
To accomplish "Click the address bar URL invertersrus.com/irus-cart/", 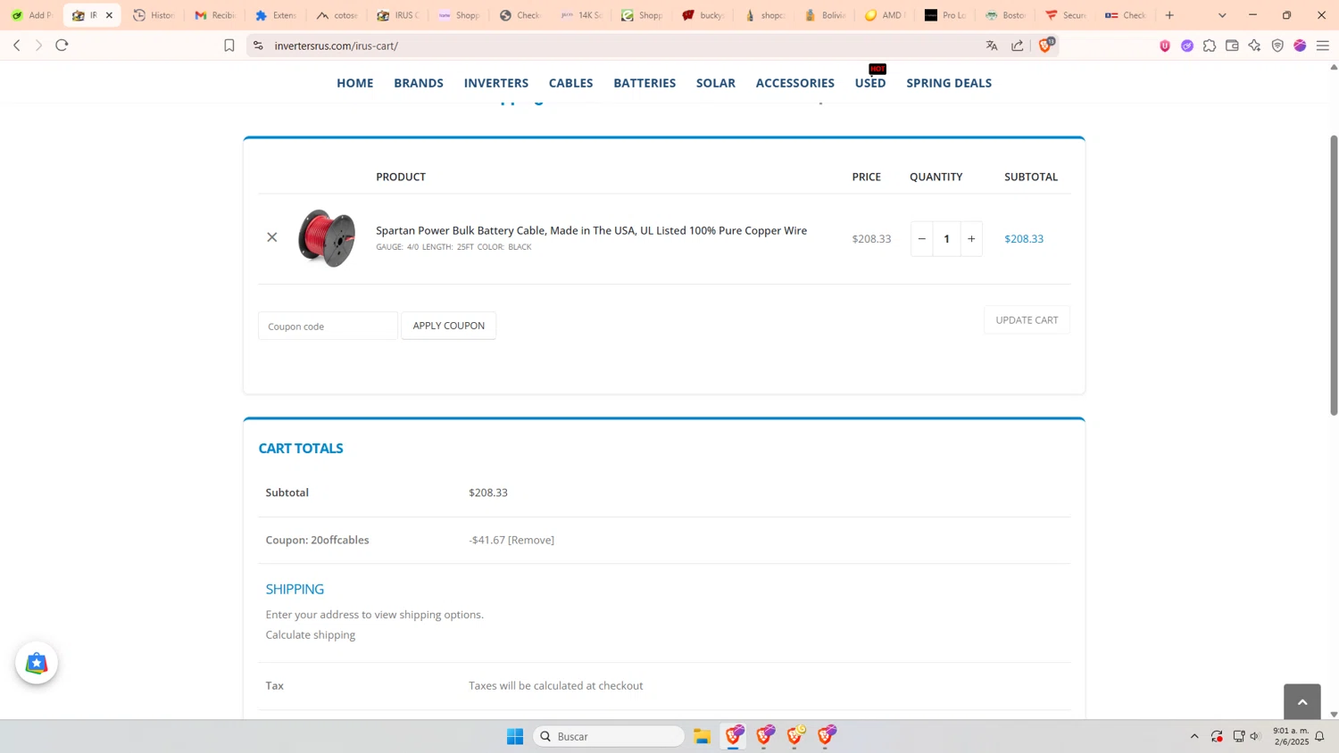I will coord(337,46).
